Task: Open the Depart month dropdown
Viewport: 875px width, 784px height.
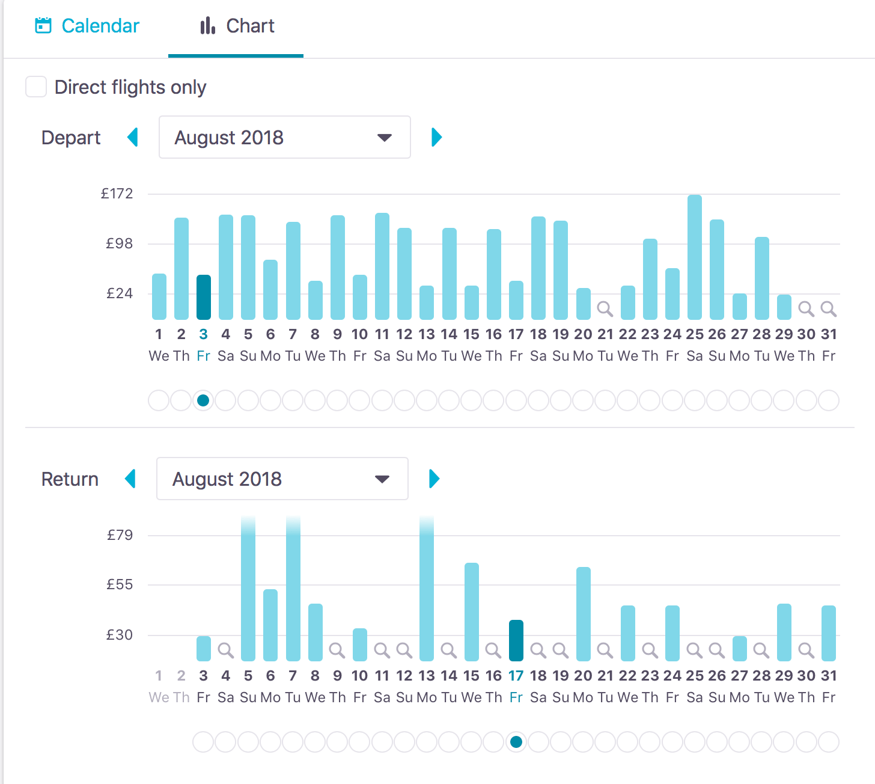Action: (x=284, y=138)
